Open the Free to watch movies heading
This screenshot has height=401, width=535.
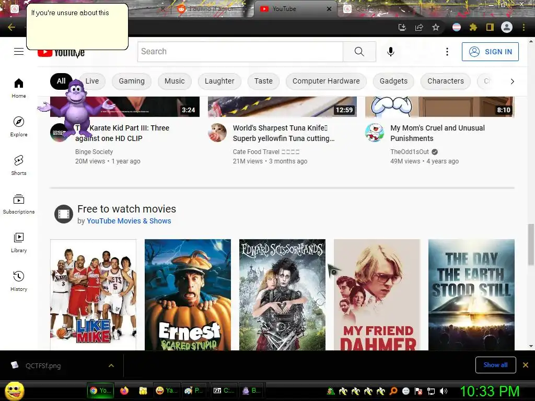coord(126,209)
